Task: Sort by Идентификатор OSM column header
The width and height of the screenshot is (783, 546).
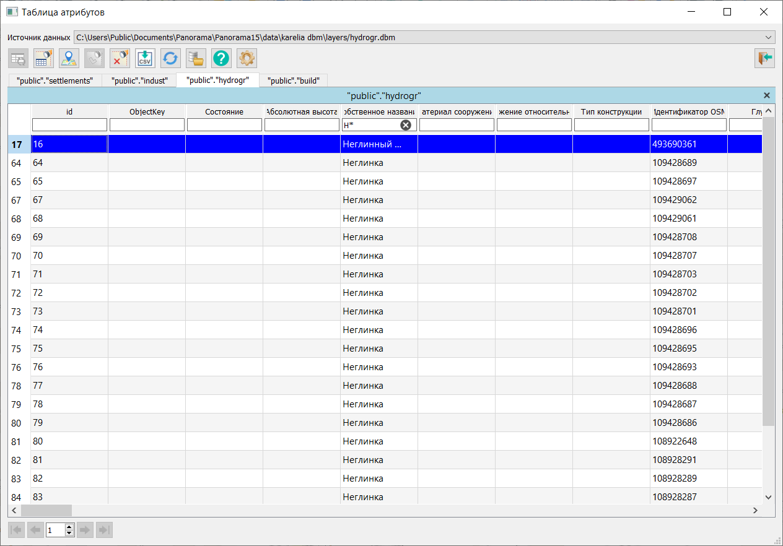Action: pyautogui.click(x=688, y=111)
